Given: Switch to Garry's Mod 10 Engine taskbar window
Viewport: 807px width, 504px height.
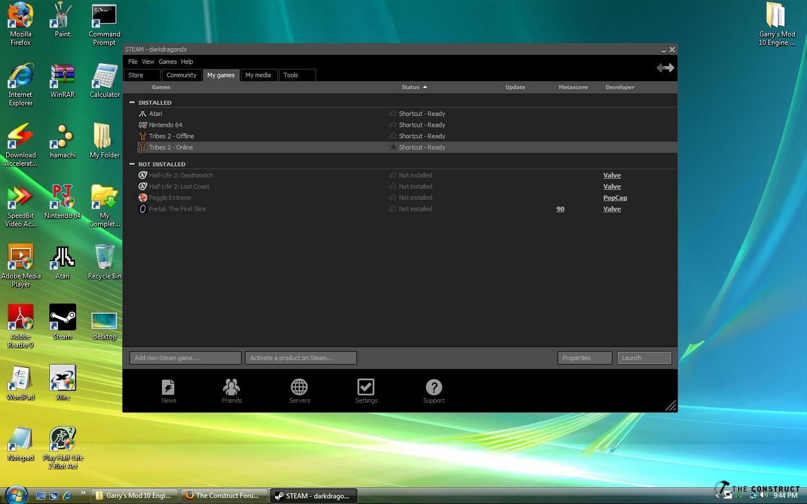Looking at the screenshot, I should pyautogui.click(x=135, y=496).
